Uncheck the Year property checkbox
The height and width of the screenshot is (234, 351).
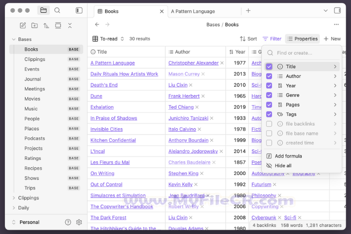click(269, 86)
